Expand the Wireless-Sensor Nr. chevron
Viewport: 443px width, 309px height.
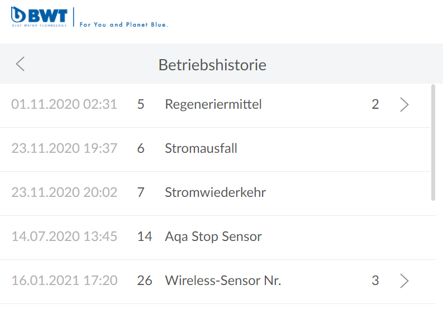point(404,281)
